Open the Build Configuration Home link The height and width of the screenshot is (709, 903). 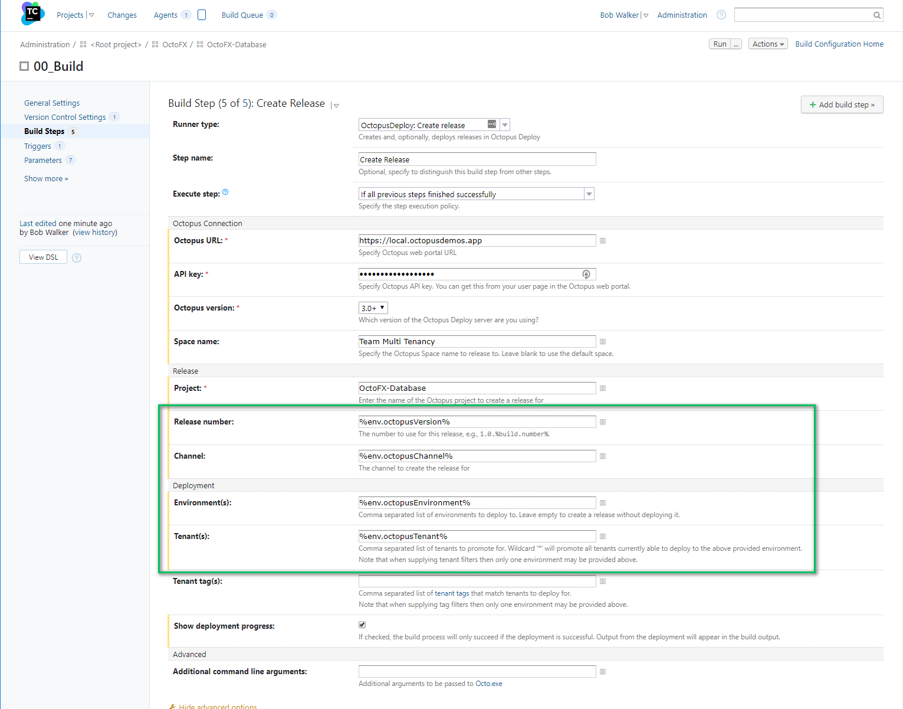pyautogui.click(x=839, y=44)
